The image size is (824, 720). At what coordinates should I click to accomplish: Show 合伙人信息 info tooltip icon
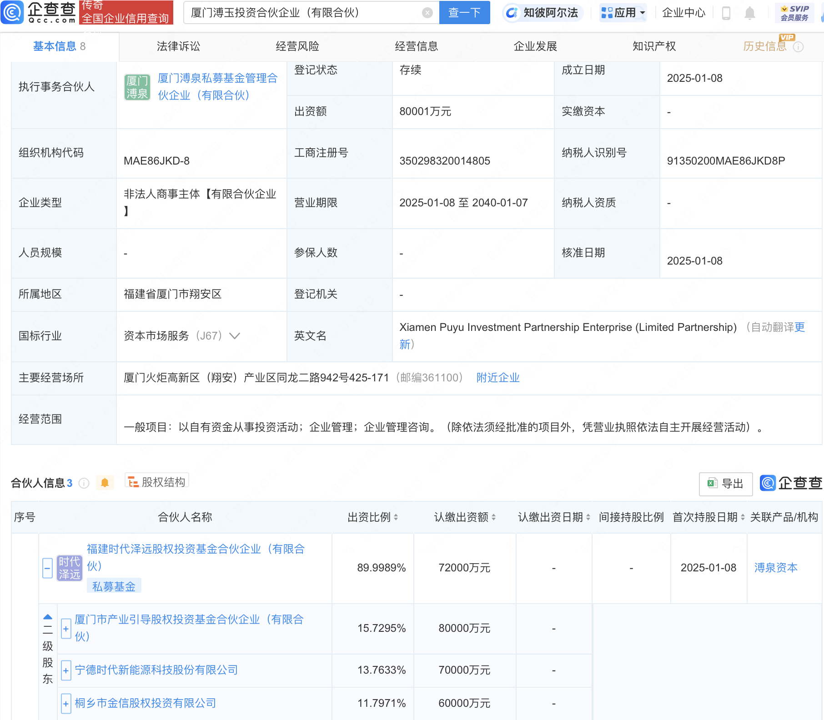(84, 483)
